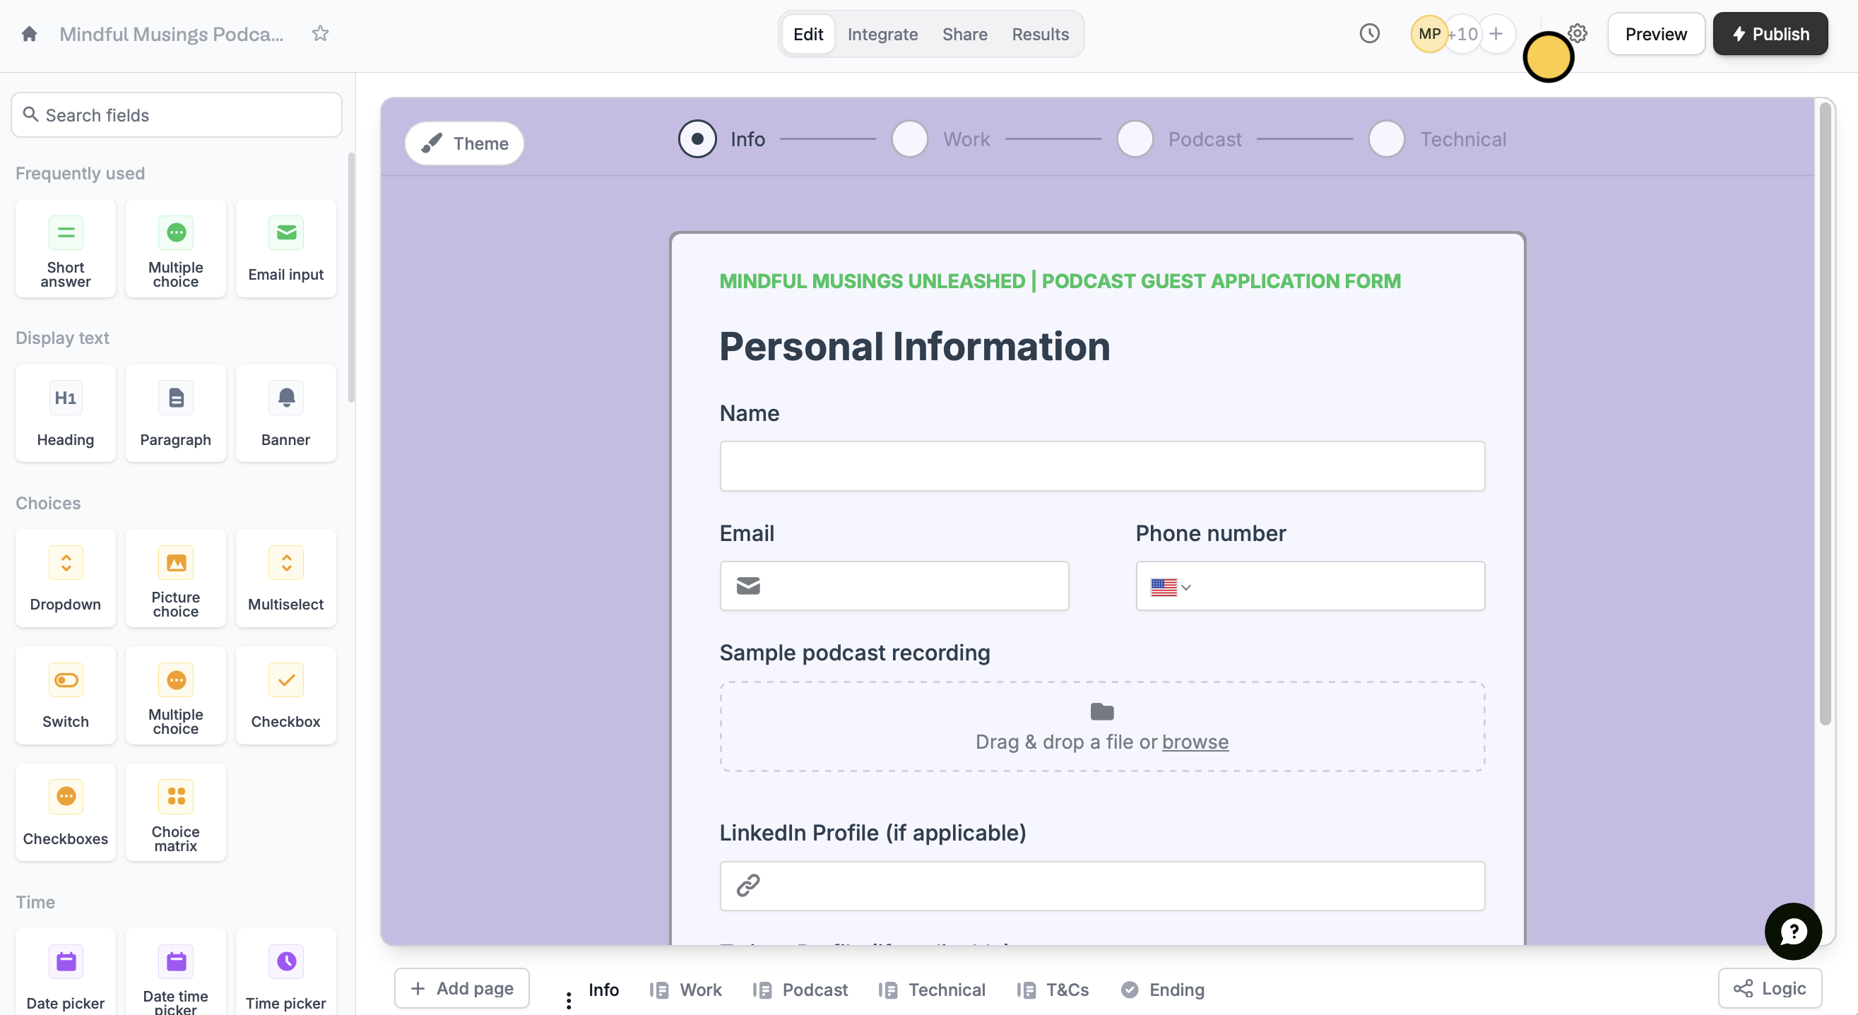Open the help chat bubble
1858x1015 pixels.
pyautogui.click(x=1792, y=932)
